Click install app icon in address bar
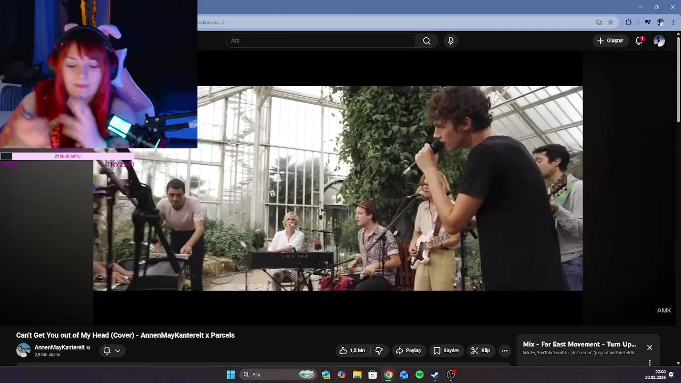This screenshot has height=383, width=681. point(599,22)
